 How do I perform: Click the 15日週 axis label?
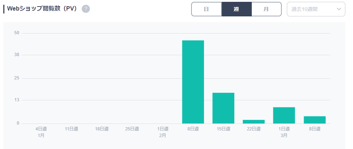tap(223, 129)
